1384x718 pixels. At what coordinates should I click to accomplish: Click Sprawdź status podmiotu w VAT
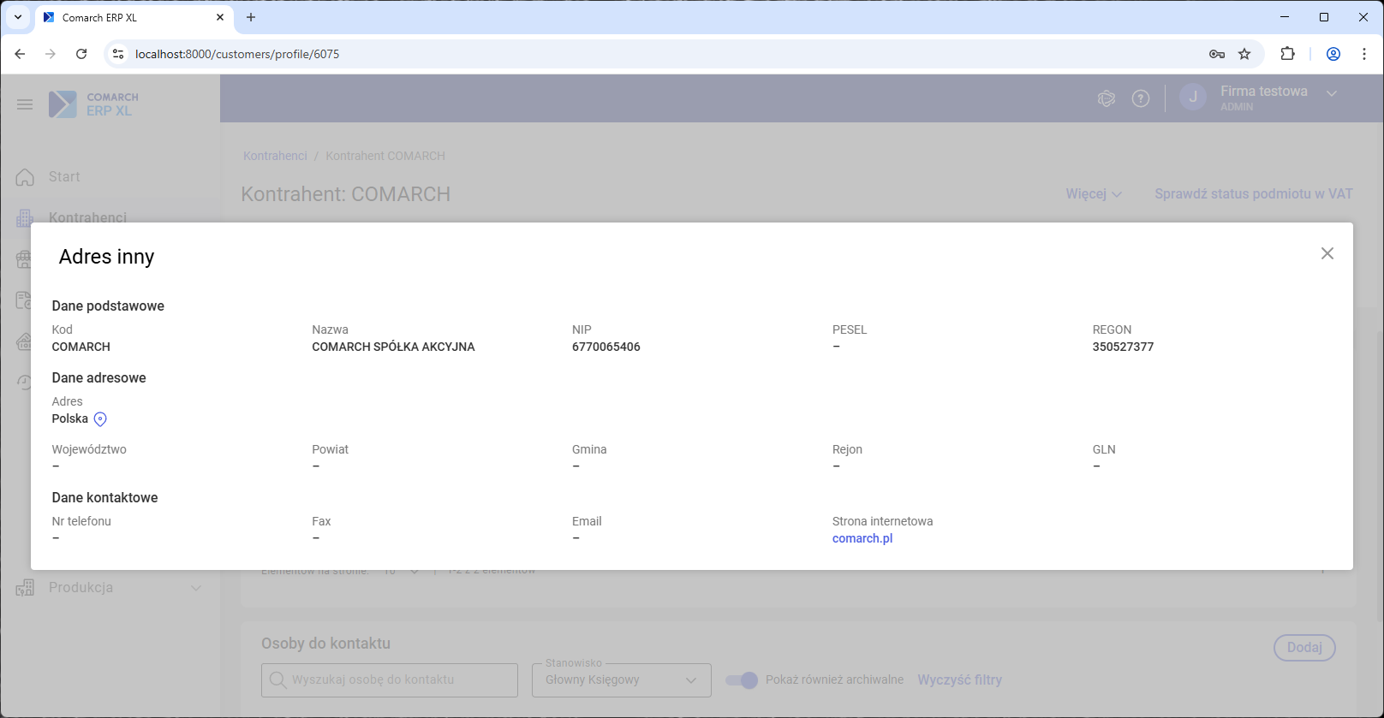coord(1253,194)
